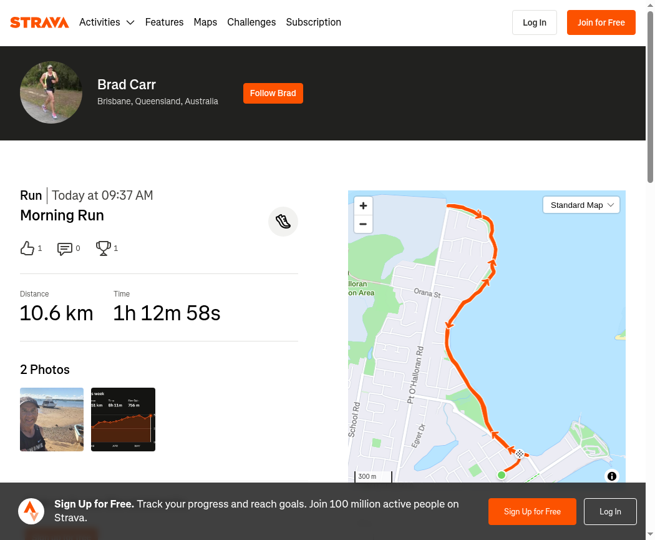Open comments via the speech bubble icon
This screenshot has width=655, height=540.
65,248
